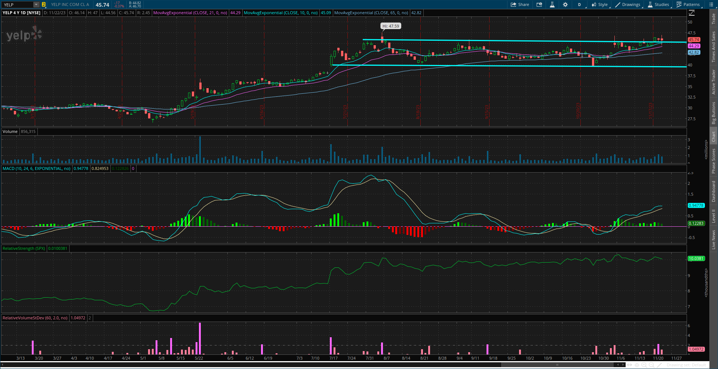Viewport: 718px width, 369px height.
Task: Open the alerts calendar icon in toolbar
Action: click(539, 4)
